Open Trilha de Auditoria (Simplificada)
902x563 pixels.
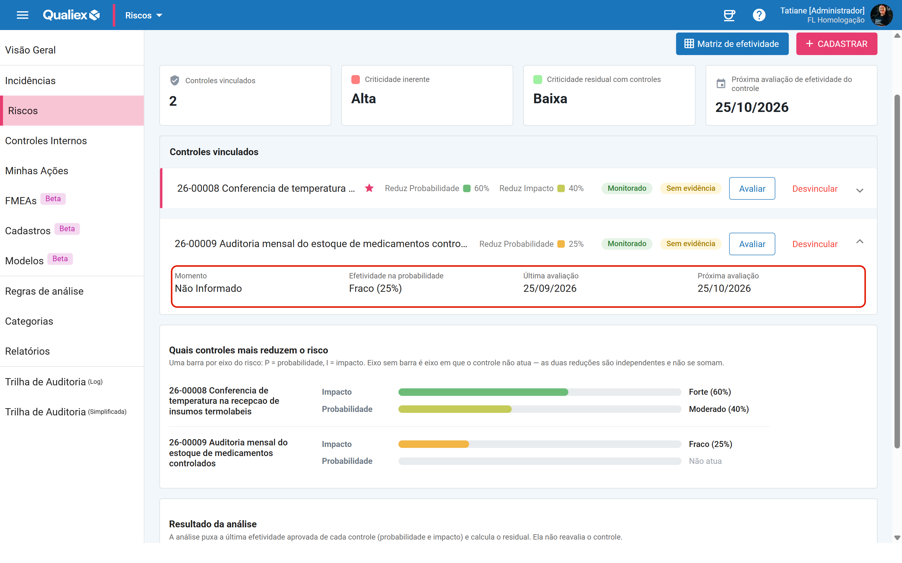click(72, 412)
